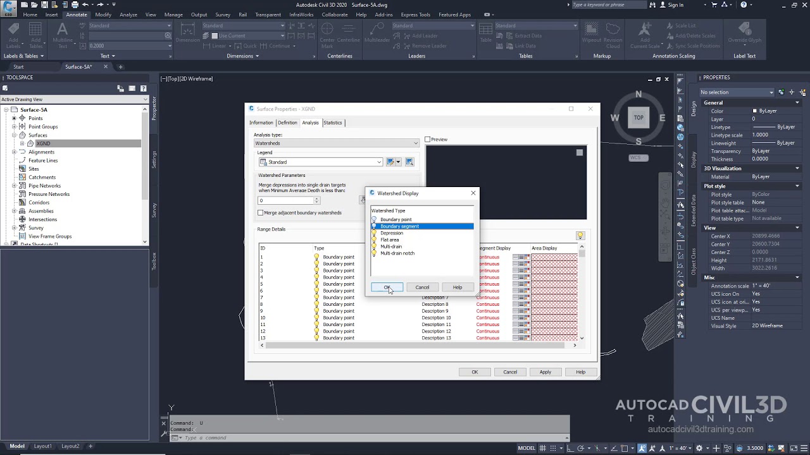This screenshot has width=810, height=455.
Task: Open the Active Drawing View dropdown
Action: click(x=74, y=99)
